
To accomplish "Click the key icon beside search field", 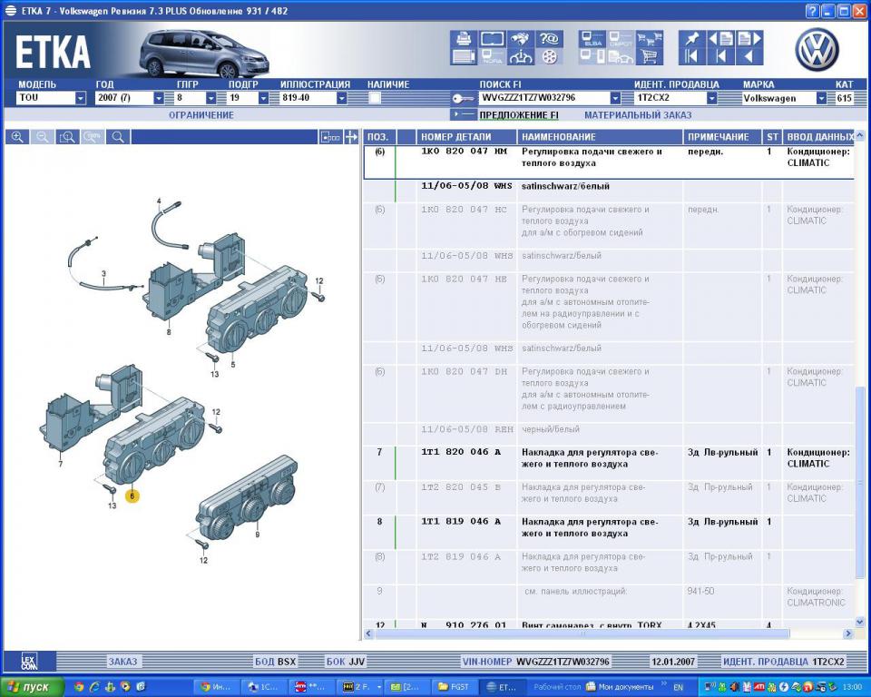I will point(462,98).
